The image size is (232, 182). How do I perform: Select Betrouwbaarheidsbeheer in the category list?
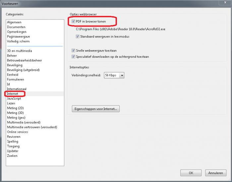click(25, 60)
